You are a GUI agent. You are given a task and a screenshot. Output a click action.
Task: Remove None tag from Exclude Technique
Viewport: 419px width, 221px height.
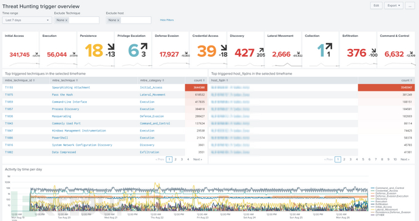coord(67,20)
